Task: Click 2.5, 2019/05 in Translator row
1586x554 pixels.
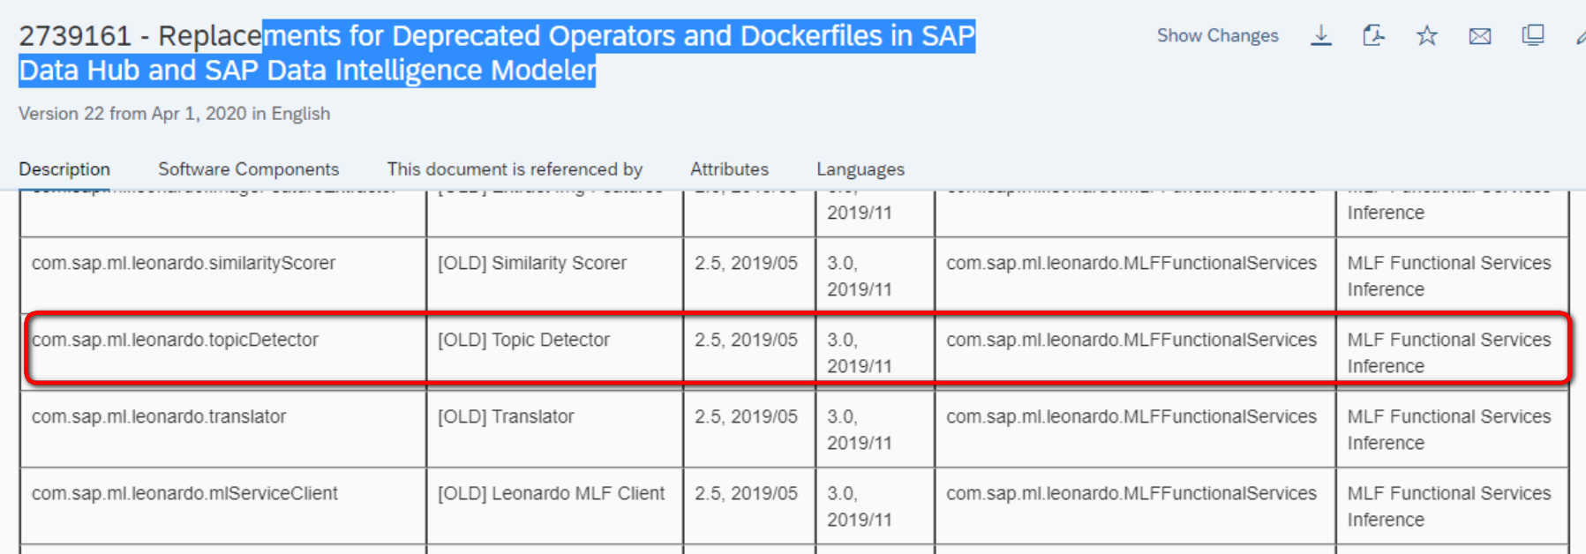Action: point(749,429)
